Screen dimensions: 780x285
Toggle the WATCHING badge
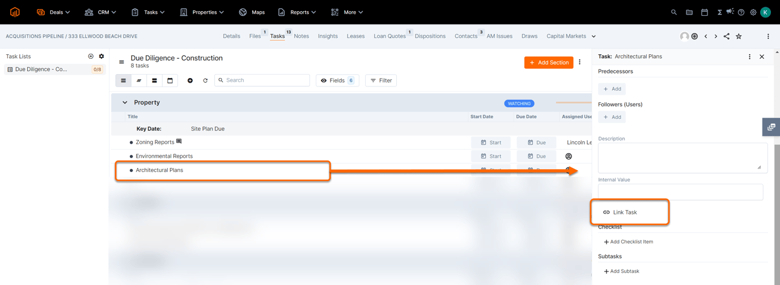[519, 103]
